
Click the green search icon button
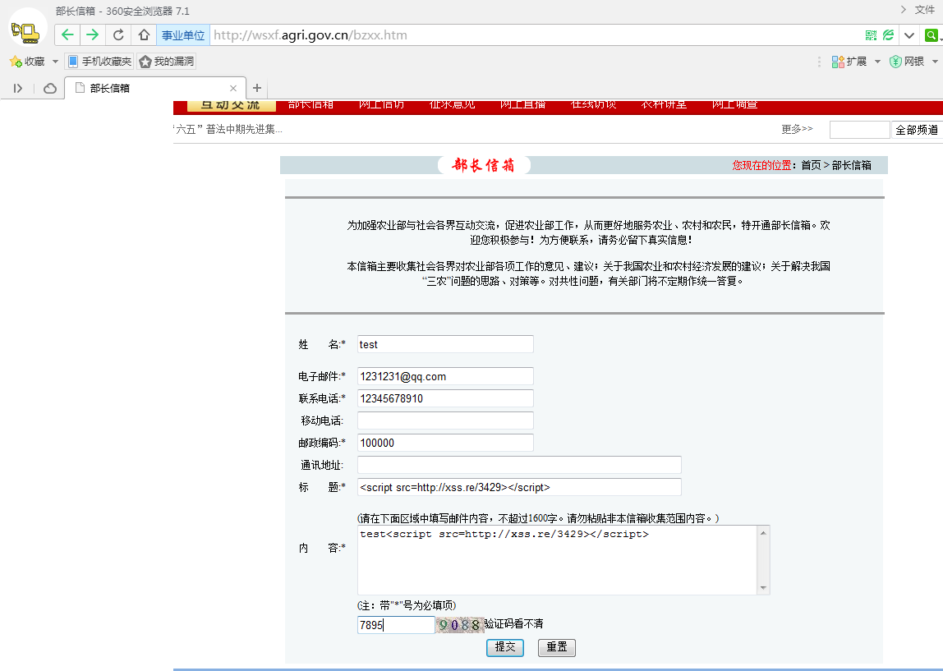[x=931, y=35]
